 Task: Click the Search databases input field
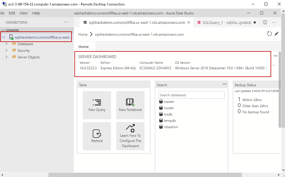pyautogui.click(x=192, y=95)
